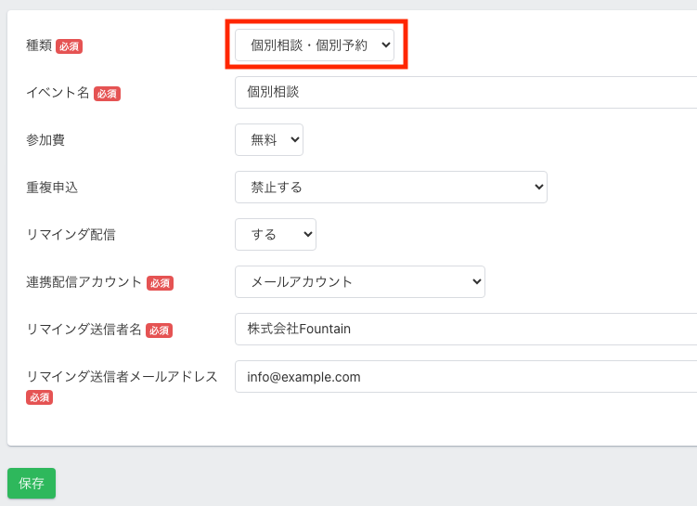Select the 参加費 label
697x506 pixels.
45,139
